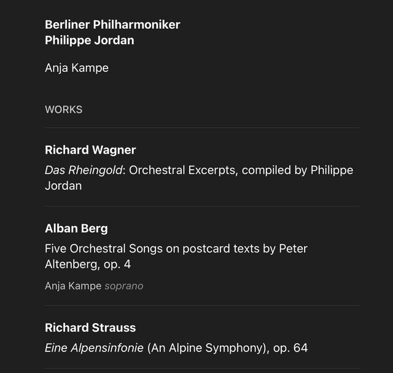Open Orchestral Excerpts compiled by Philippe text

[x=241, y=170]
